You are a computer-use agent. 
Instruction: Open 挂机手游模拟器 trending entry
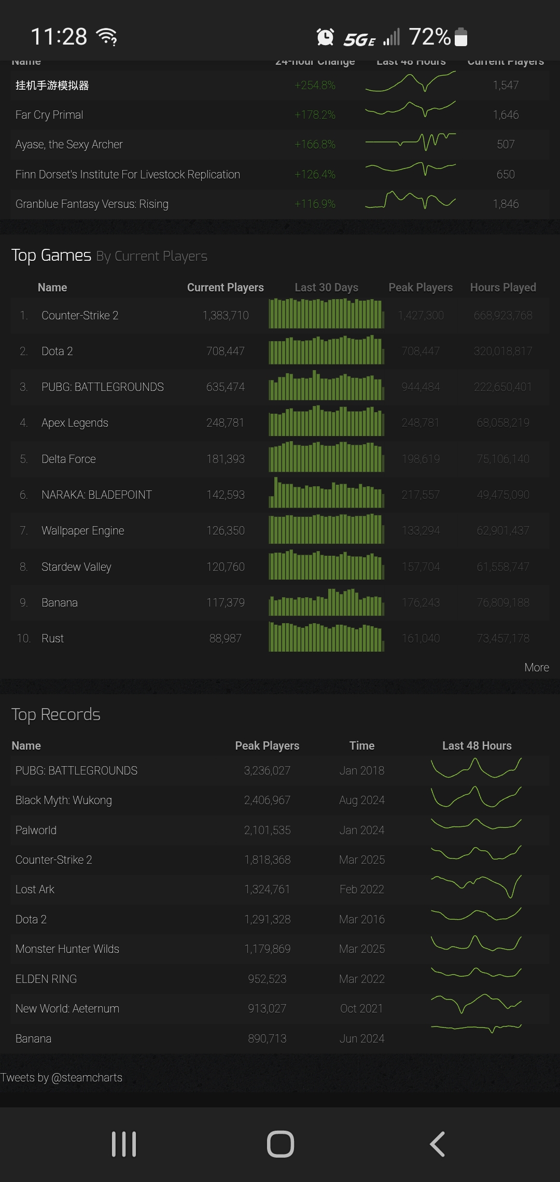coord(52,85)
